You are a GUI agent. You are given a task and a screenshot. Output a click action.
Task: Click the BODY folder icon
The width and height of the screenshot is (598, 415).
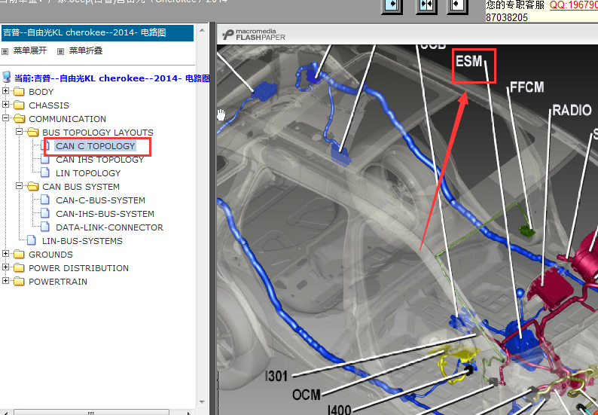[x=19, y=92]
